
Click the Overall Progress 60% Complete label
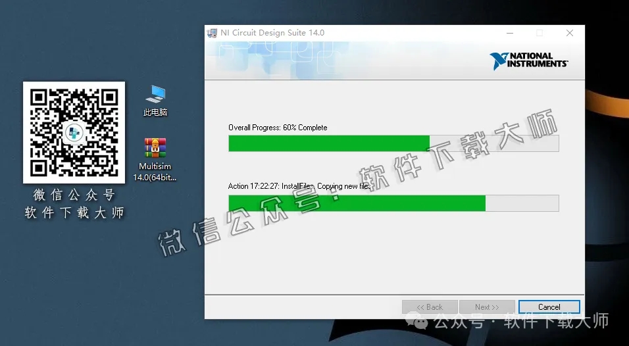click(x=278, y=128)
